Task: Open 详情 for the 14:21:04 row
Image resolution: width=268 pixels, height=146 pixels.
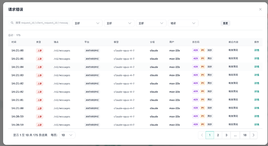Action: tap(256, 67)
